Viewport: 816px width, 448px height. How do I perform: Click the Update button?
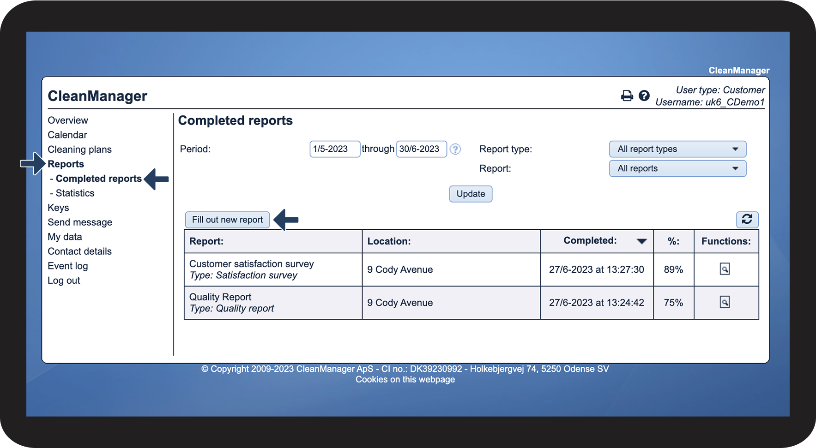point(471,194)
